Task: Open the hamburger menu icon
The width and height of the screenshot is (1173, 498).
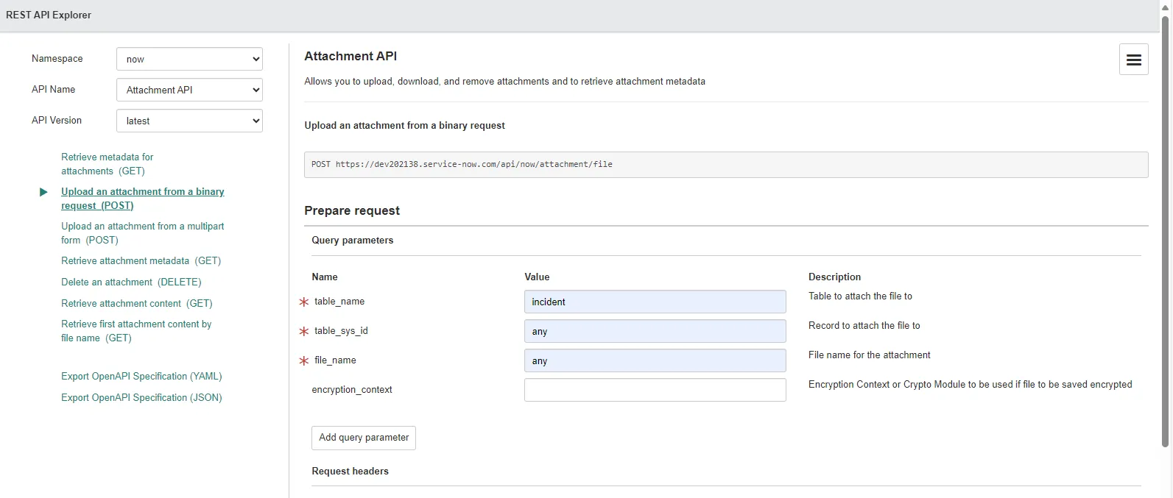Action: pos(1133,60)
